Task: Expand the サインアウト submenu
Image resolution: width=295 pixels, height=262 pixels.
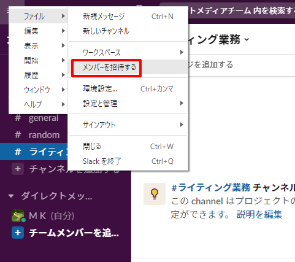Action: 128,125
